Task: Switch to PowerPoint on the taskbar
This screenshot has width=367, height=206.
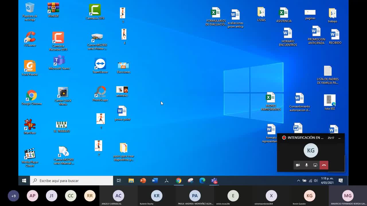Action: (143, 181)
